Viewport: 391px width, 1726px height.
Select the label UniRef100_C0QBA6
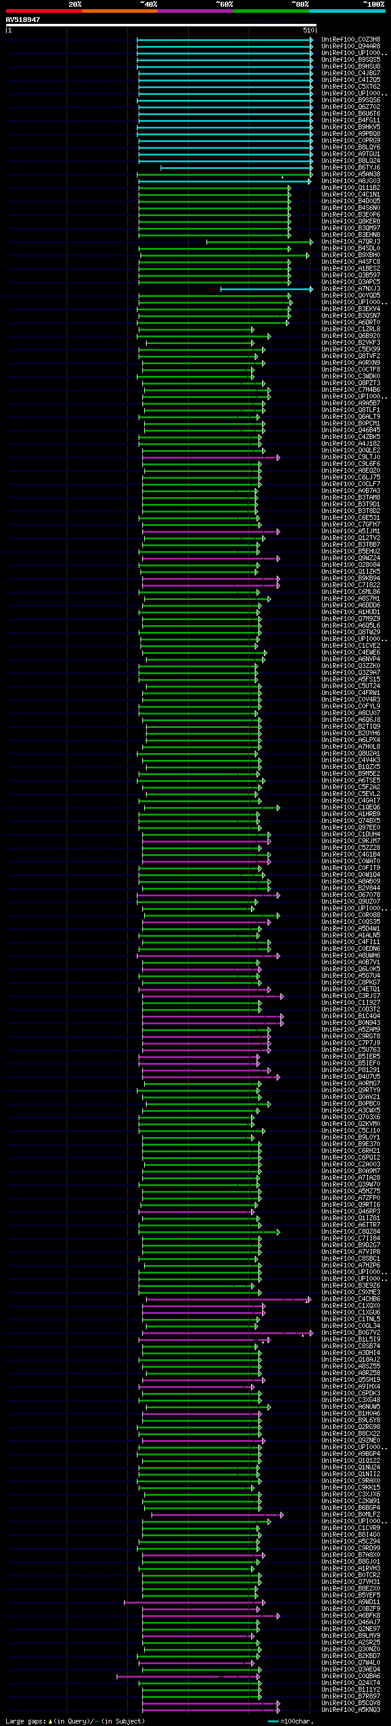(351, 1676)
